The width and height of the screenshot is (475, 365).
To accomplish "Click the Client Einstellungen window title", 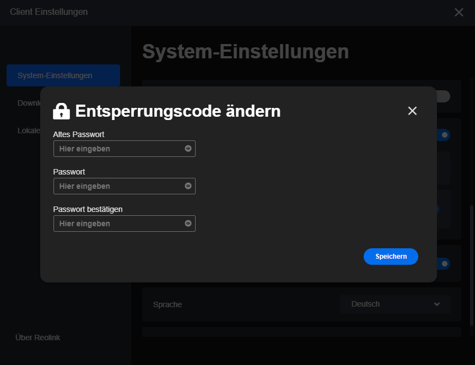I will pyautogui.click(x=49, y=12).
